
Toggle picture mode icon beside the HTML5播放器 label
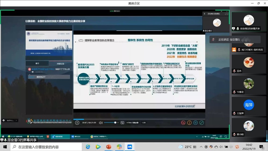pyautogui.click(x=122, y=123)
